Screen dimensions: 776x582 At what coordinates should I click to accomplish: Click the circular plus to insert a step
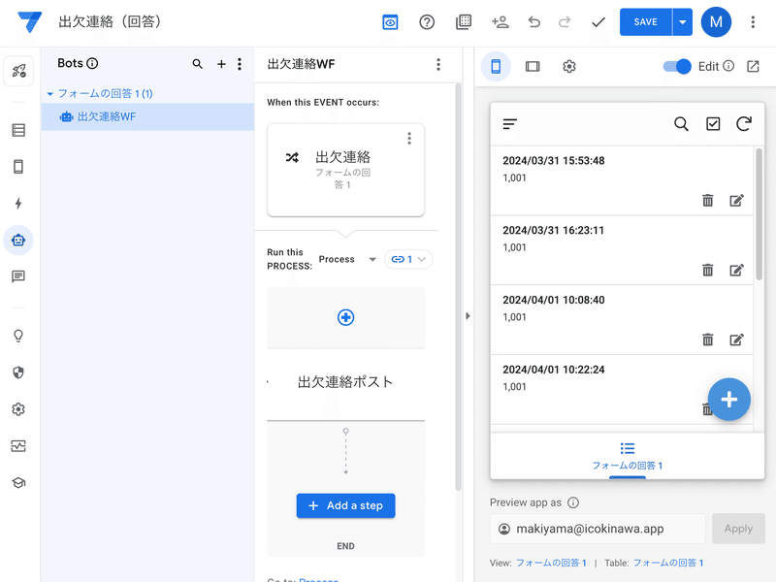coord(345,317)
